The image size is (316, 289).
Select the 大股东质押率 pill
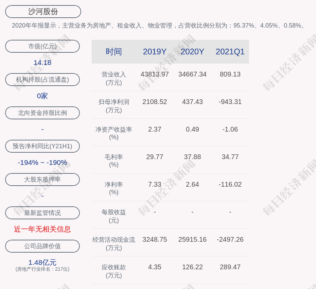coord(42,179)
